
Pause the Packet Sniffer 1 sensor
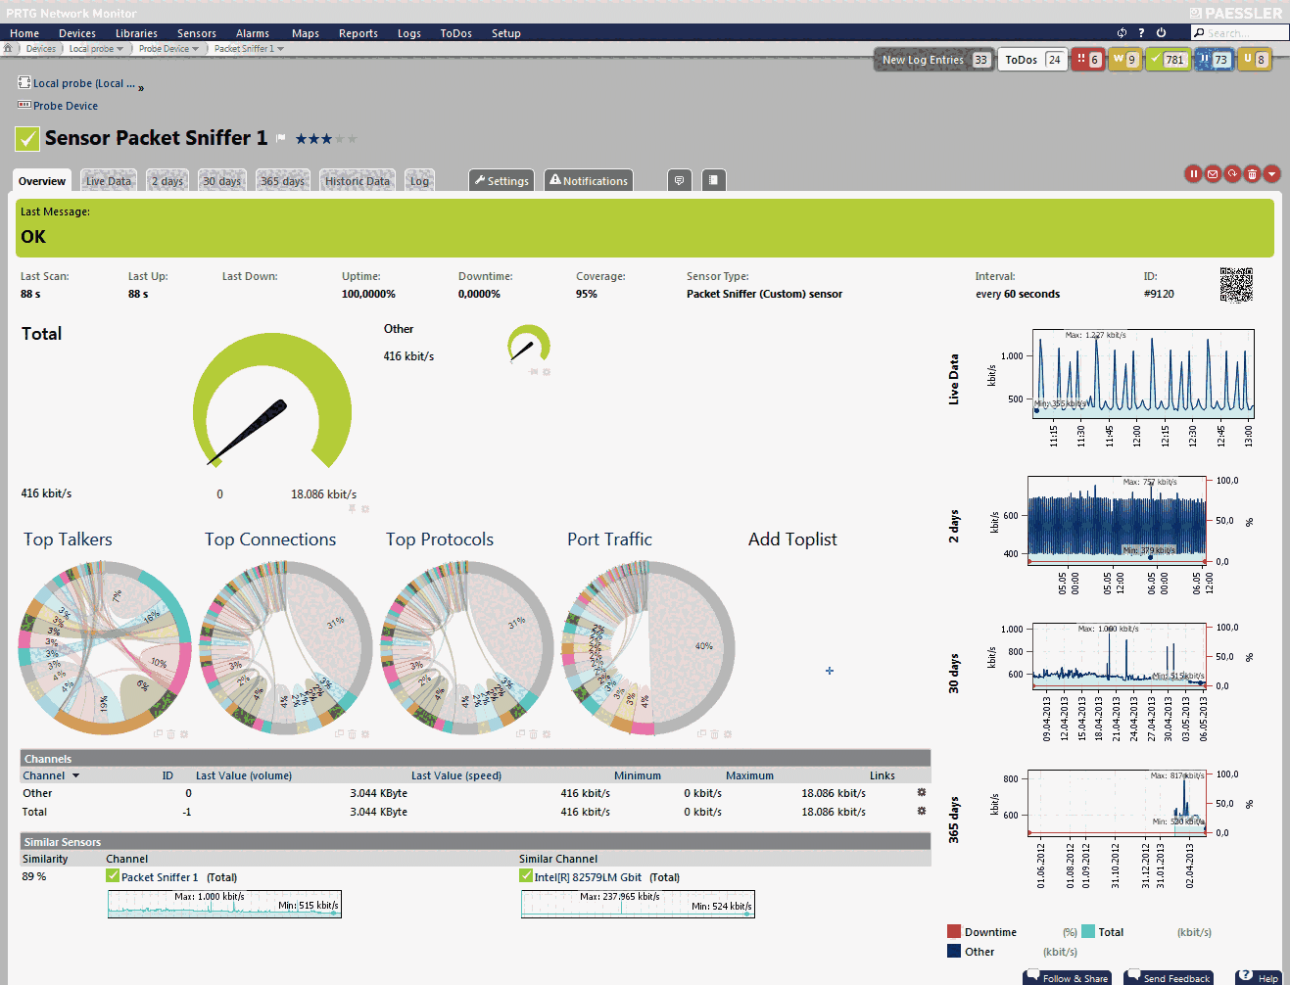coord(1193,173)
